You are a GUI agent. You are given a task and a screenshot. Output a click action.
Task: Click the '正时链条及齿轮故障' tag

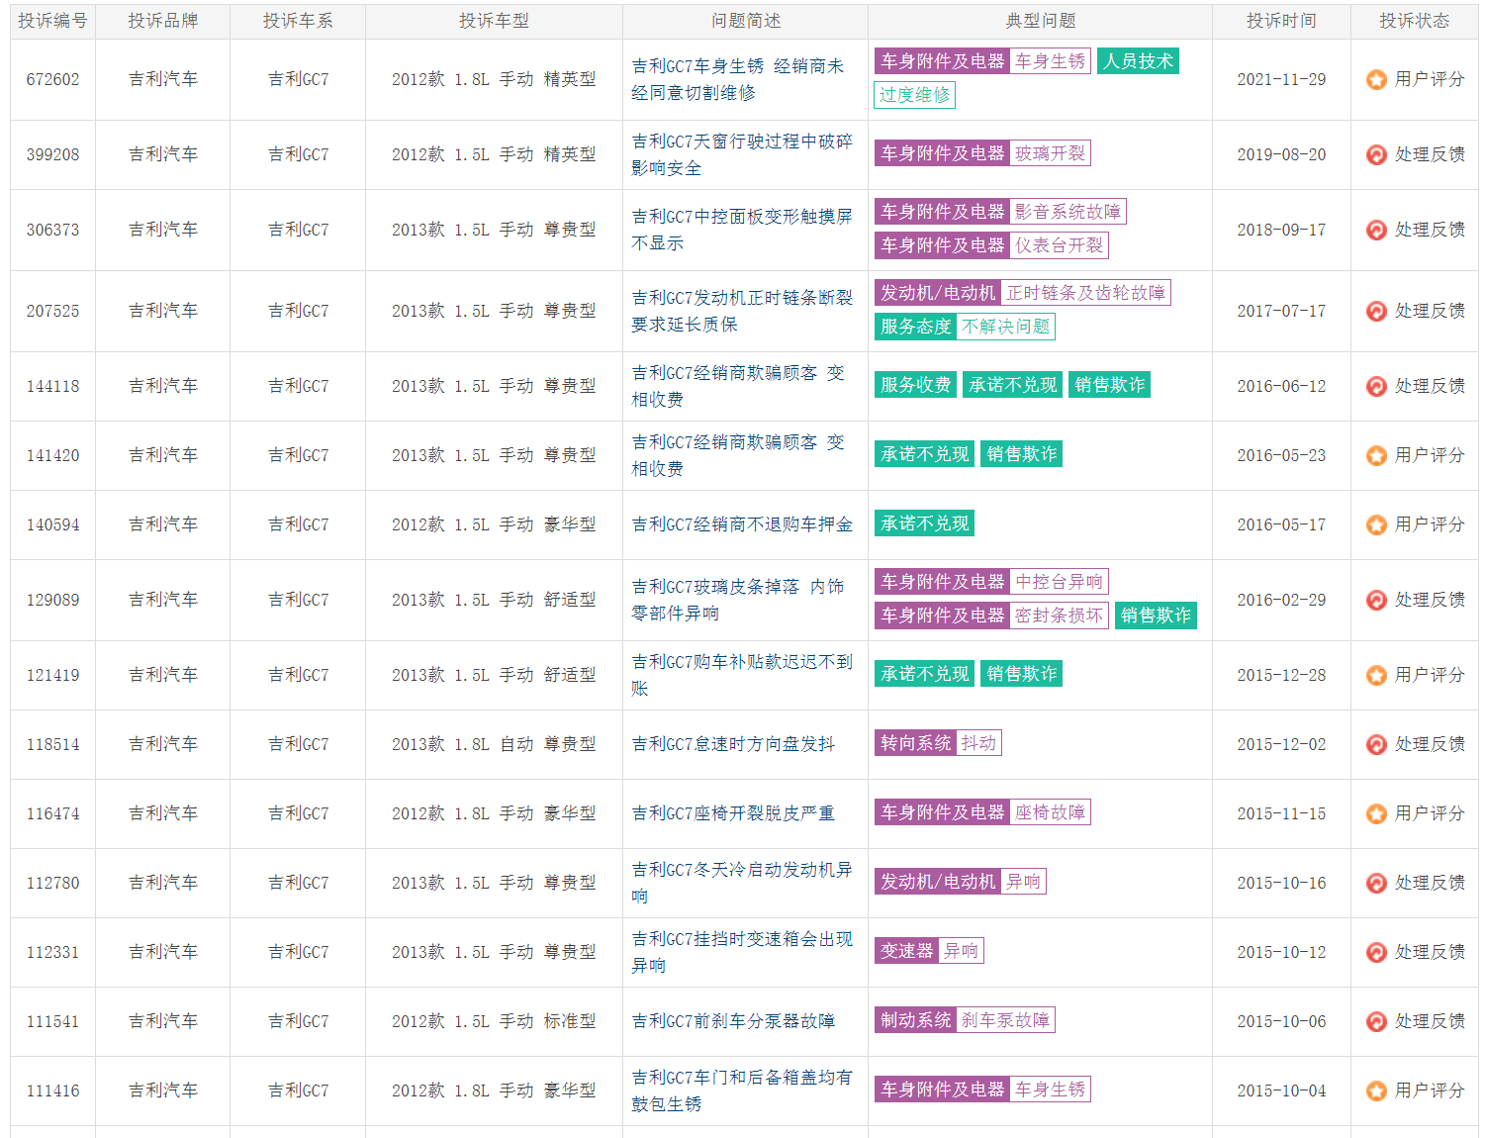[x=1086, y=293]
